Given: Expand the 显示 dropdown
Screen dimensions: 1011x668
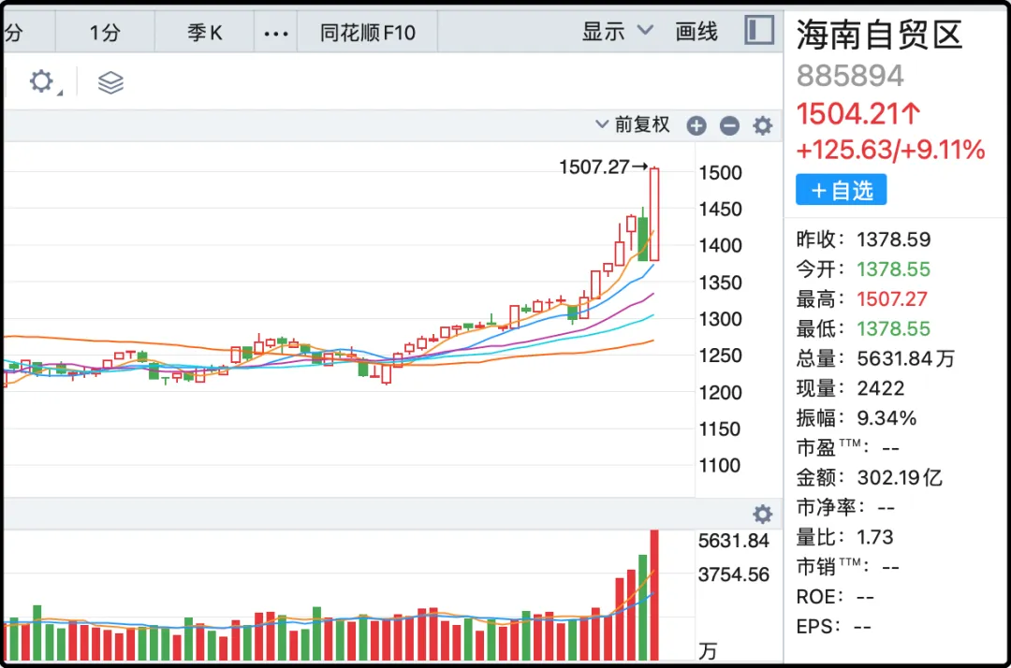Looking at the screenshot, I should click(x=618, y=32).
